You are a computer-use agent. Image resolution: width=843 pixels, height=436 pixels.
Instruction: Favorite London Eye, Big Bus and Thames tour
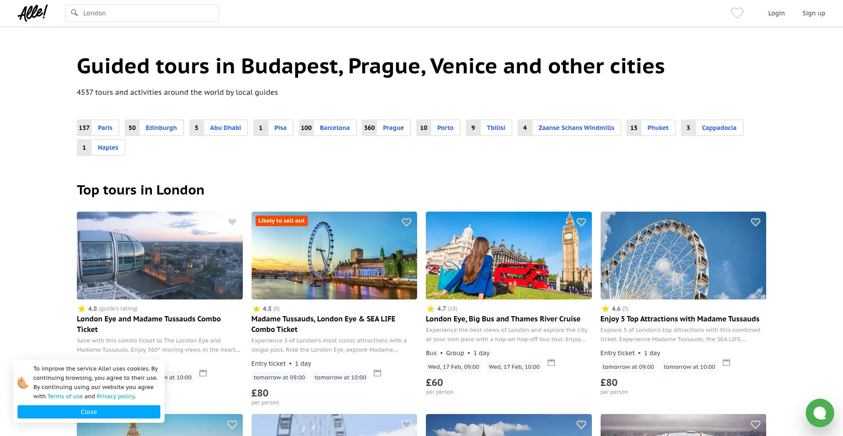pyautogui.click(x=581, y=222)
